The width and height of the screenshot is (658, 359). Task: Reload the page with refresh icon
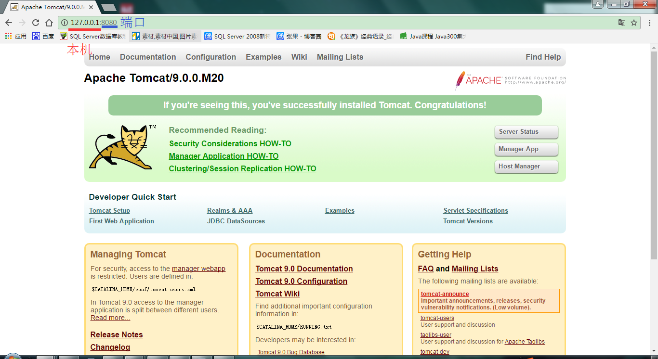[x=36, y=23]
